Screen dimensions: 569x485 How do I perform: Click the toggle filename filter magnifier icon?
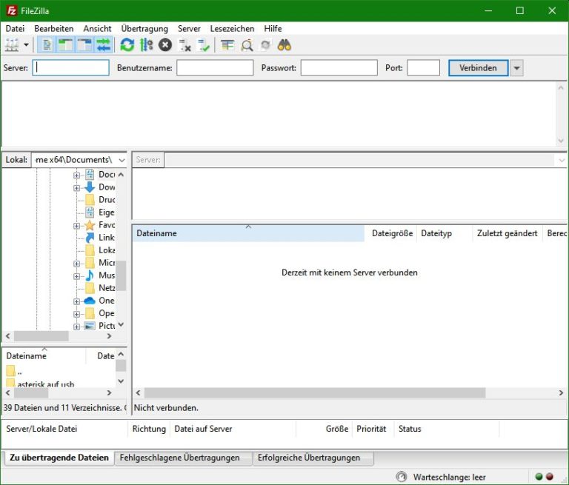(x=247, y=45)
